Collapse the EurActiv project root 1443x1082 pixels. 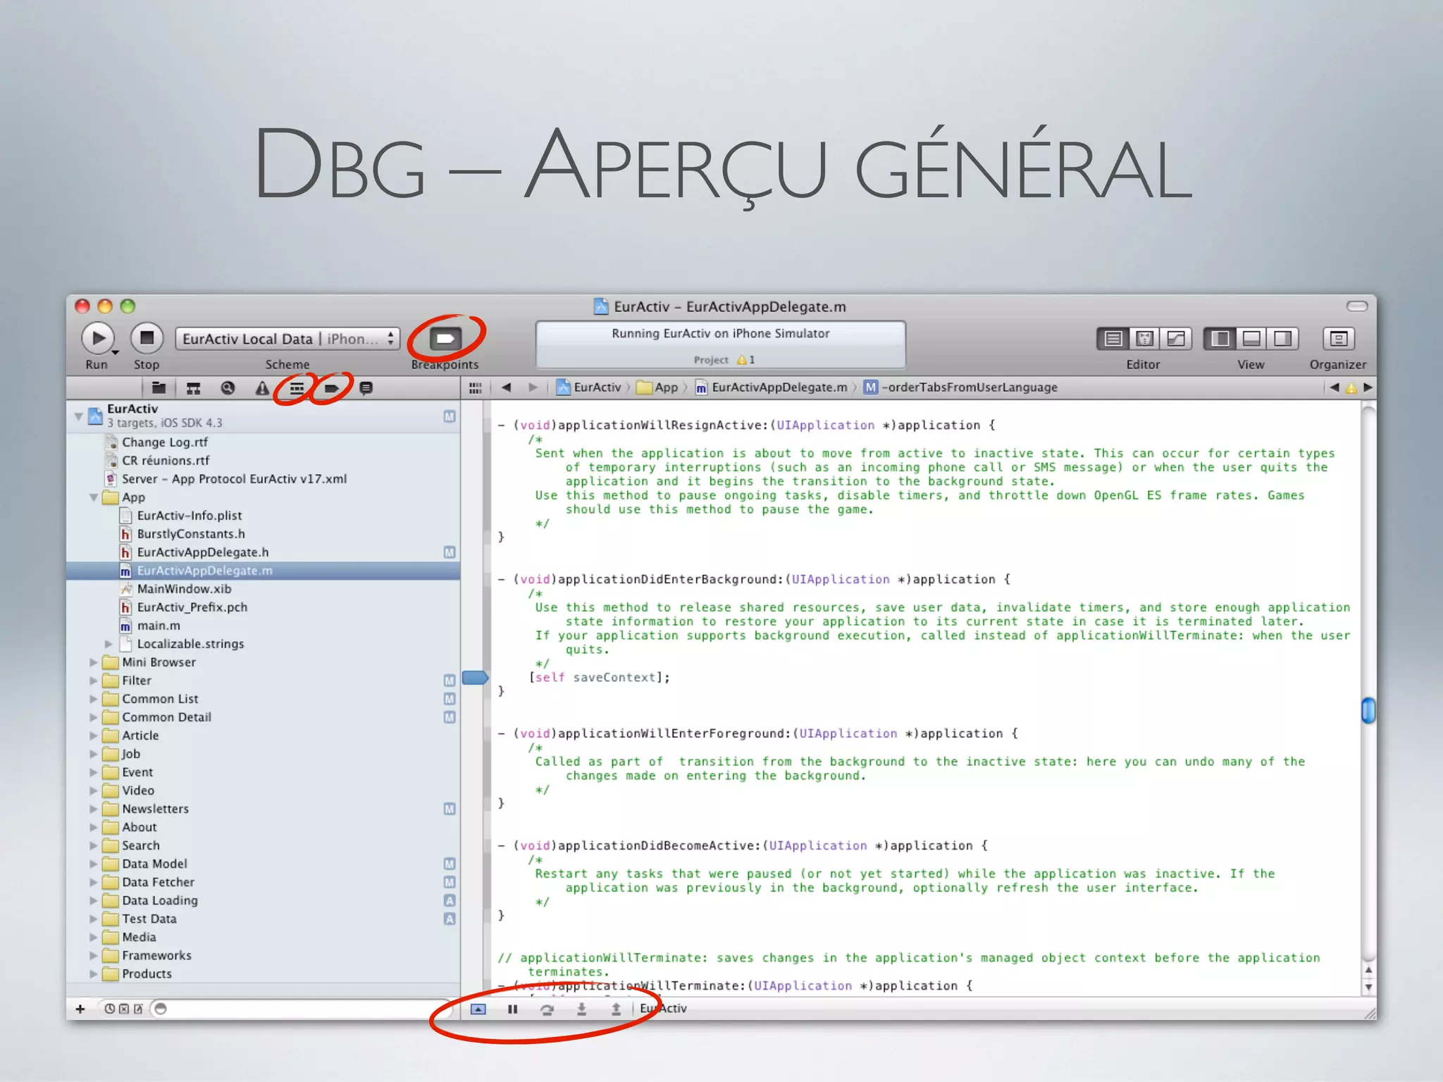click(x=79, y=416)
